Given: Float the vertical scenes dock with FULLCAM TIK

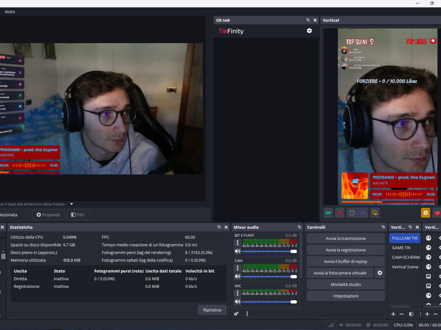Looking at the screenshot, I should pos(410,227).
